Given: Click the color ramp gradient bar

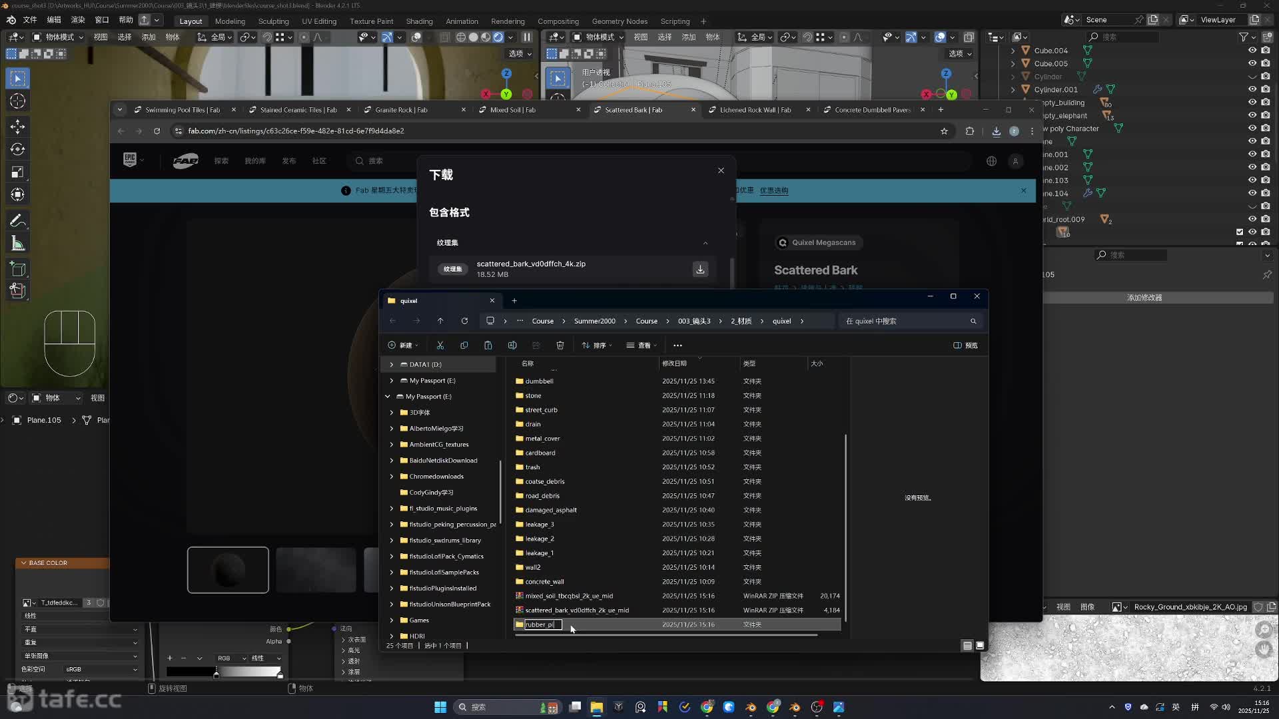Looking at the screenshot, I should (x=224, y=672).
